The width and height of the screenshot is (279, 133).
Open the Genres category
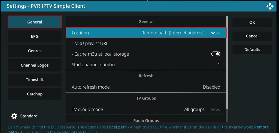point(35,51)
